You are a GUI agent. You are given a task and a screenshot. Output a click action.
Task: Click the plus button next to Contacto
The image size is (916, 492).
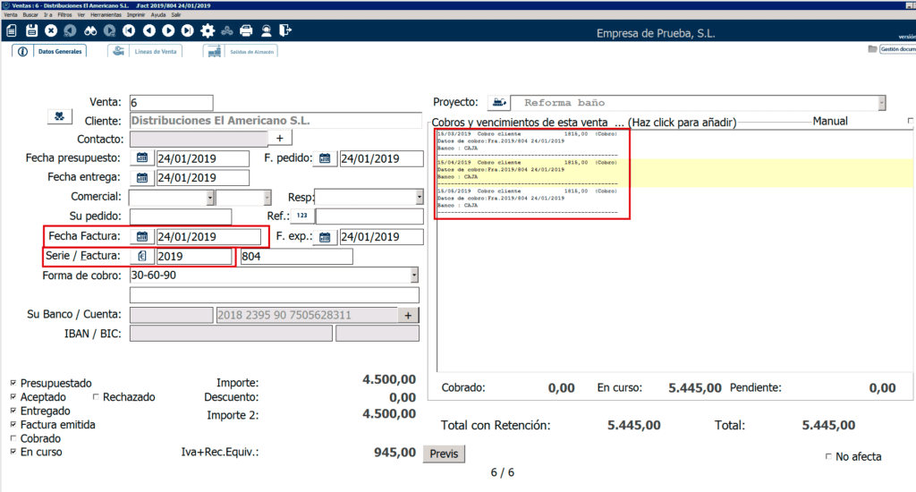click(279, 138)
